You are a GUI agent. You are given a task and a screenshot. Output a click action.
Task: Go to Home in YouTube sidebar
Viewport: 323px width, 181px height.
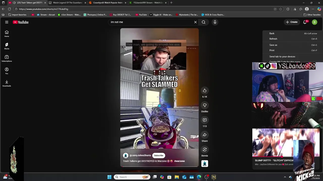7,34
